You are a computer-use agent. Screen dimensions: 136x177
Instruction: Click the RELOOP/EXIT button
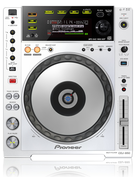tap(51, 50)
